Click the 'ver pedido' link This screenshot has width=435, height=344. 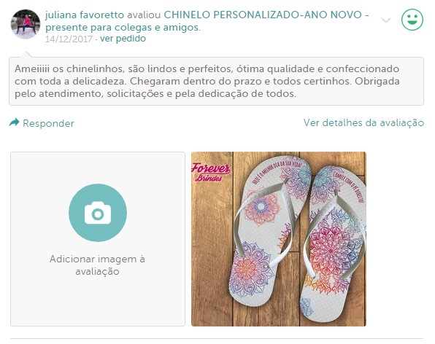point(123,39)
